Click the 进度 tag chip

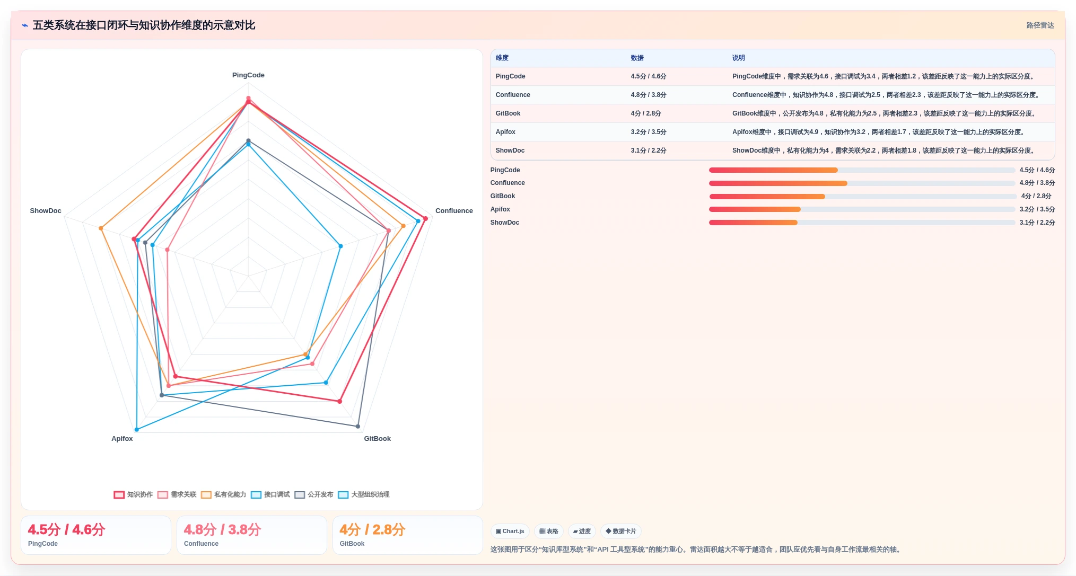pyautogui.click(x=582, y=531)
